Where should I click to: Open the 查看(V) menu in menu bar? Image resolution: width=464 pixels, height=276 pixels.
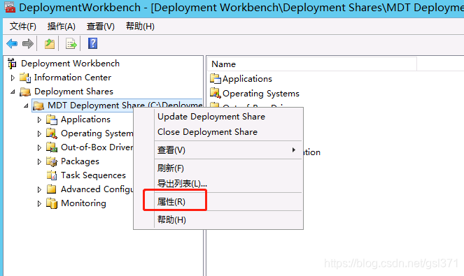(101, 27)
